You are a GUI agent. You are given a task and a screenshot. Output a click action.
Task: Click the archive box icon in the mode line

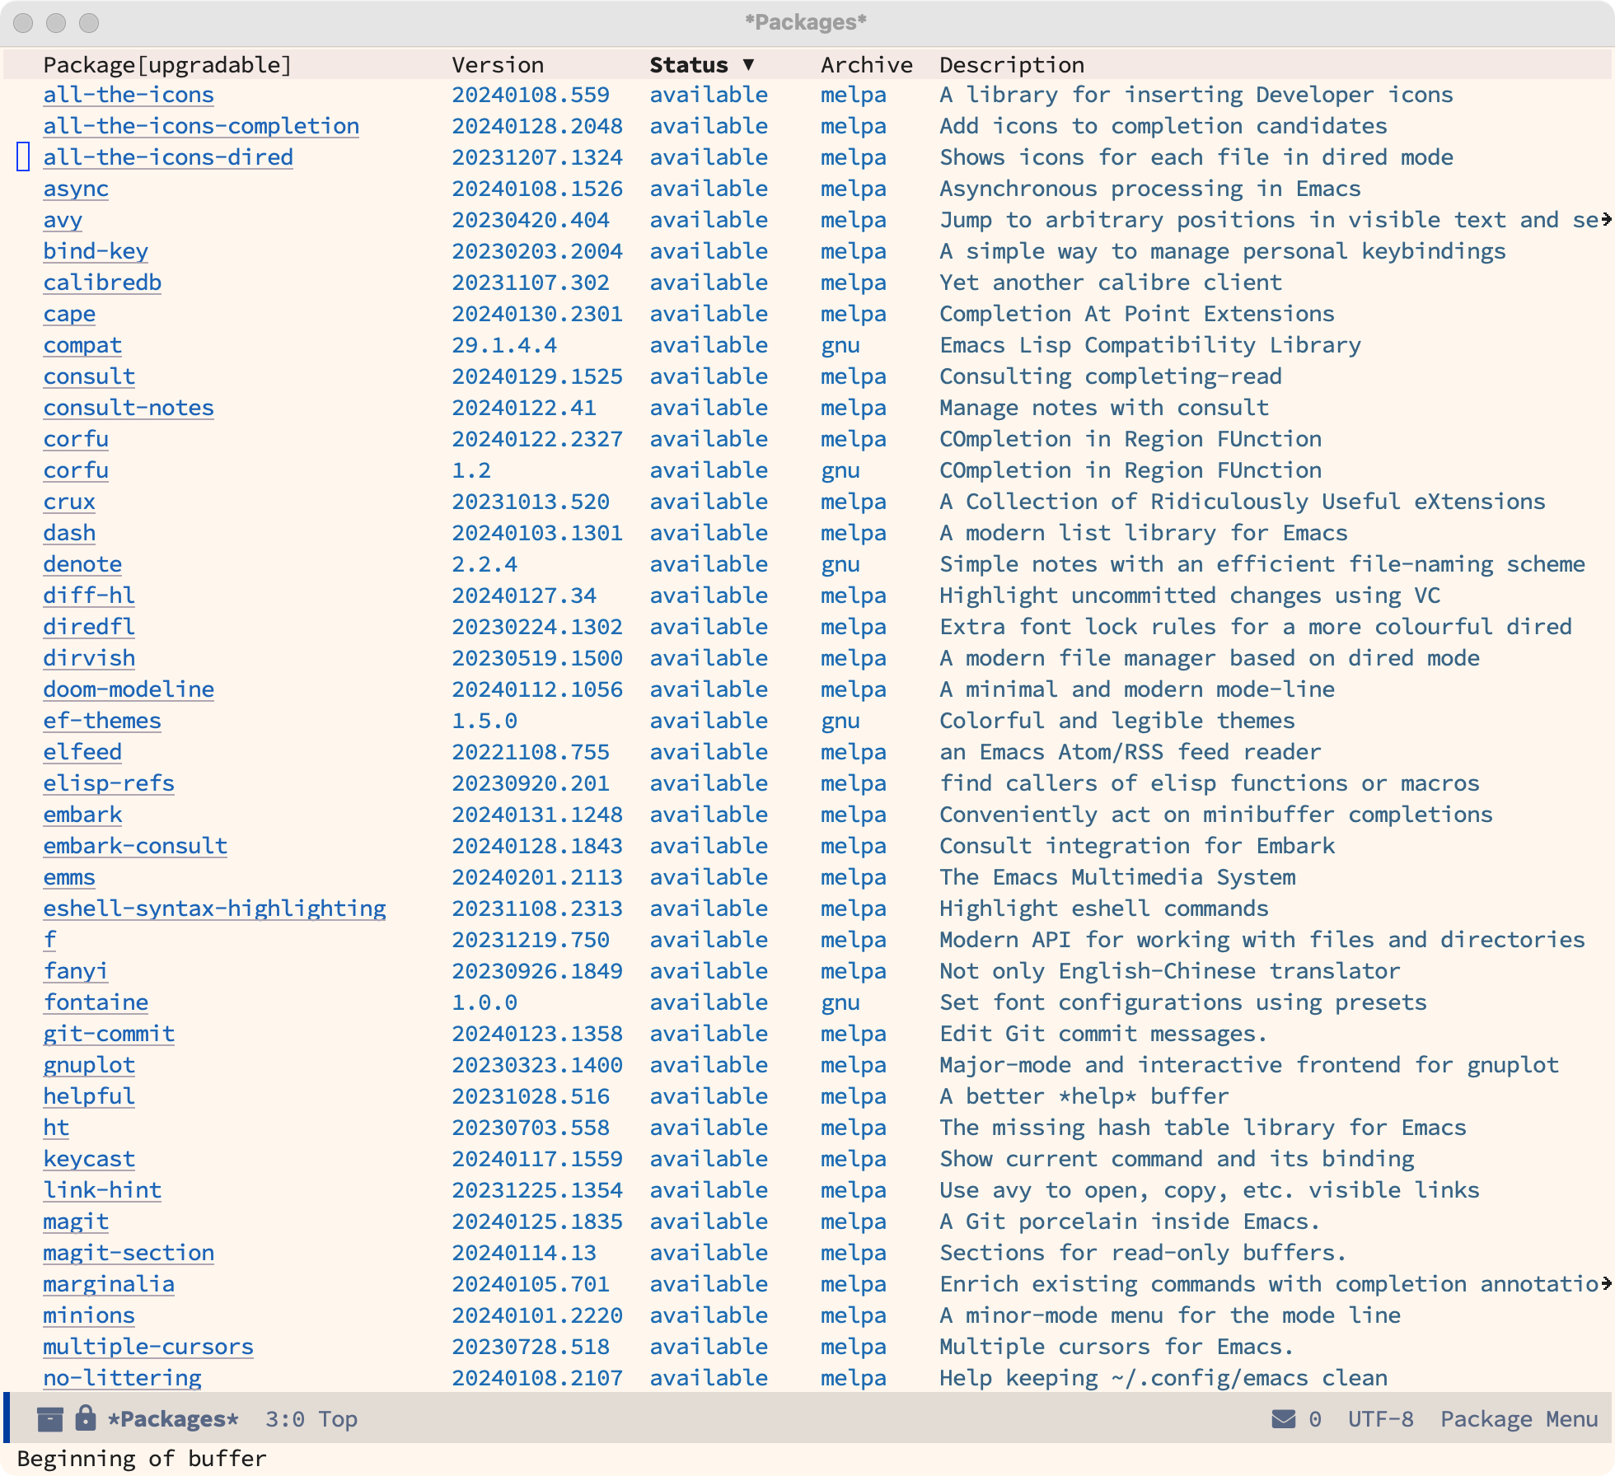(x=50, y=1418)
